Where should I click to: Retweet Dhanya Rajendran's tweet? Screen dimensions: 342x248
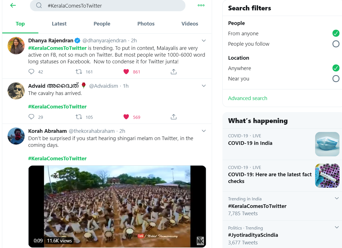[x=79, y=72]
